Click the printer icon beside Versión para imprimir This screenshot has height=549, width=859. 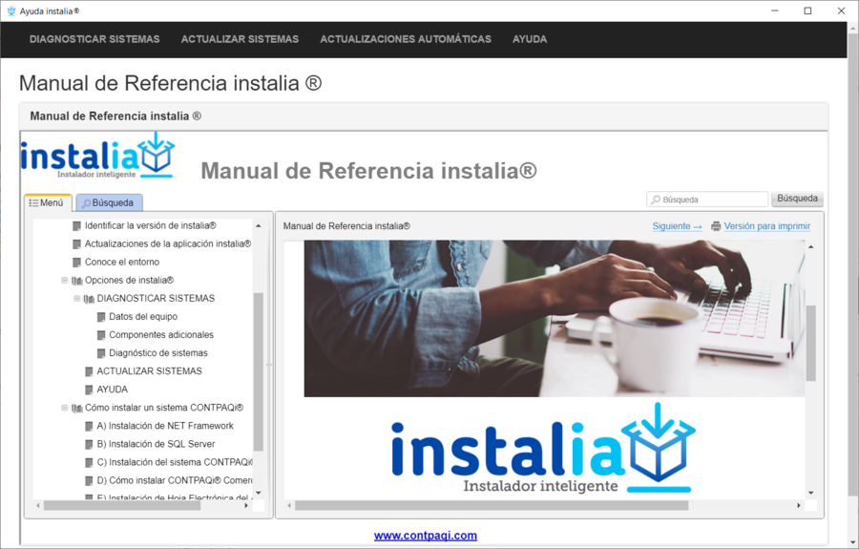click(x=716, y=226)
